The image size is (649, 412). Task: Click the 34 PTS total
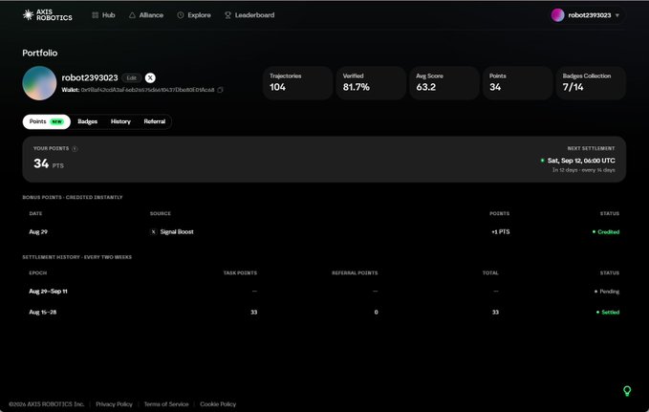49,163
